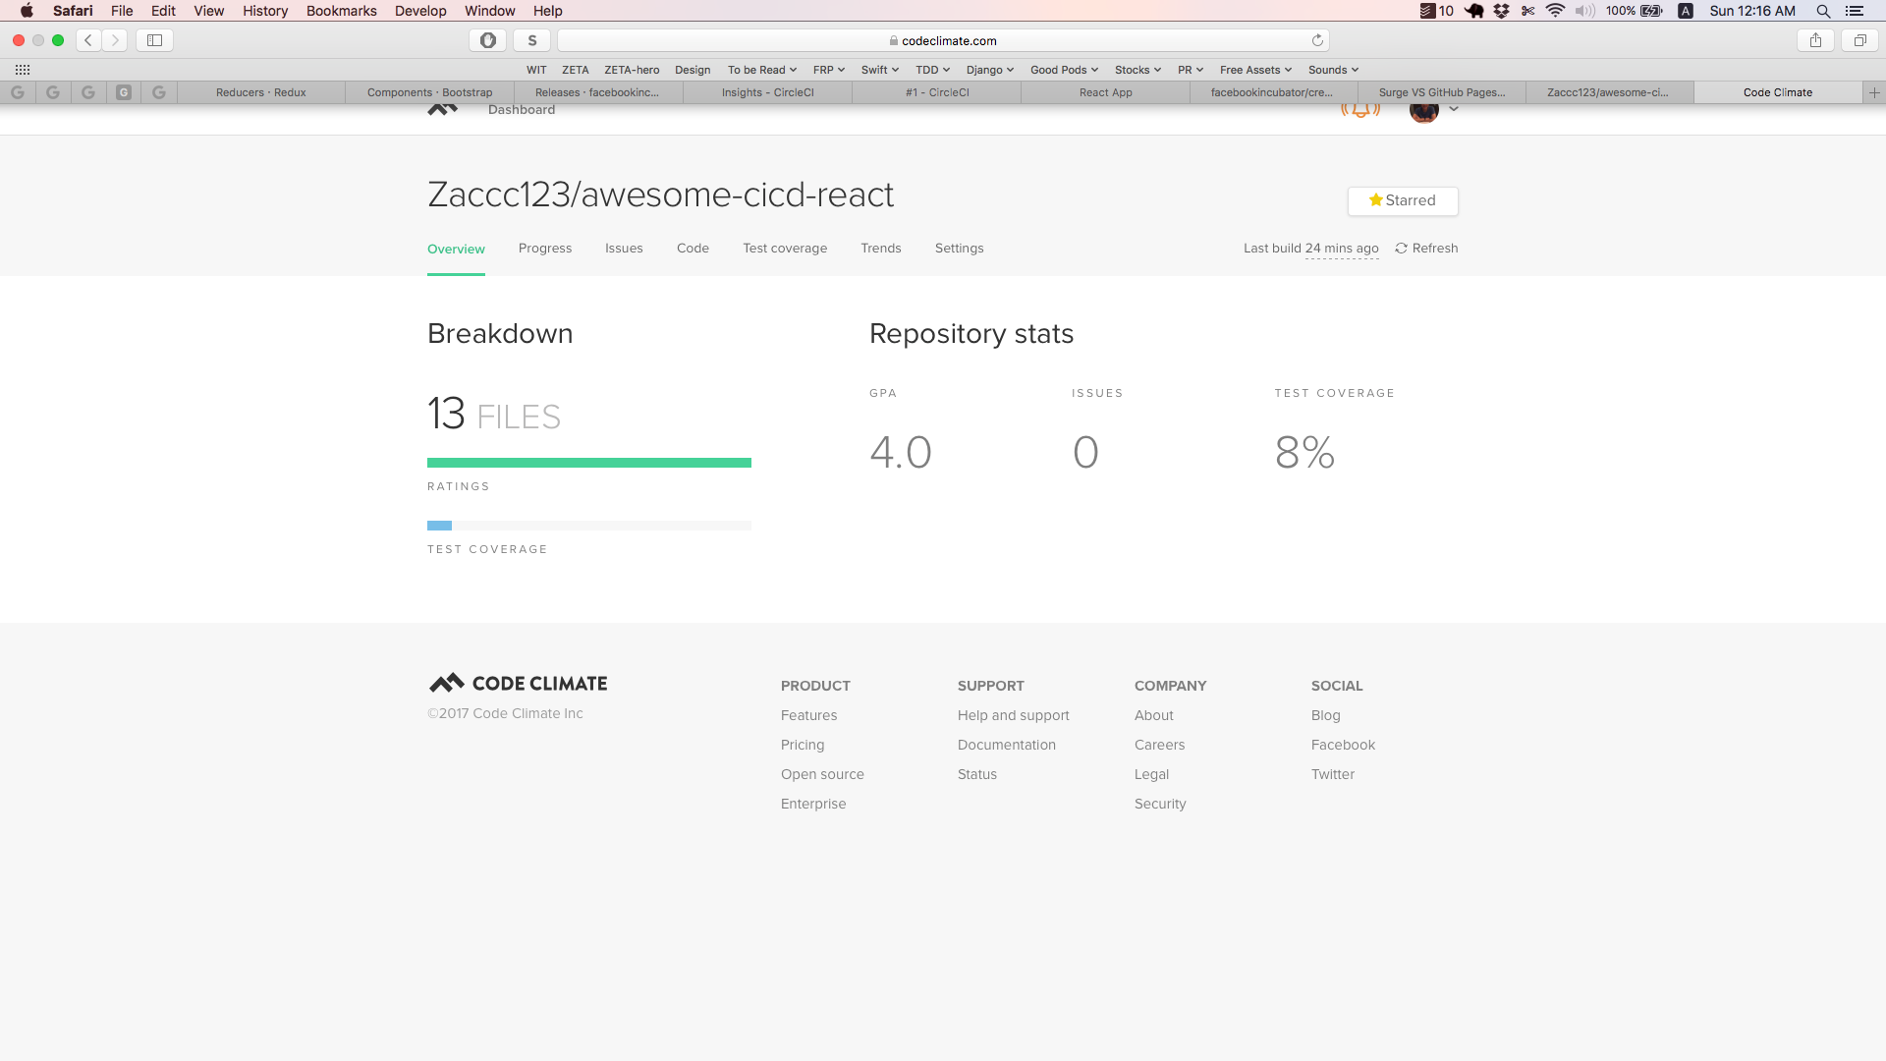Image resolution: width=1886 pixels, height=1061 pixels.
Task: Open the bookmarks grid icon
Action: [x=23, y=70]
